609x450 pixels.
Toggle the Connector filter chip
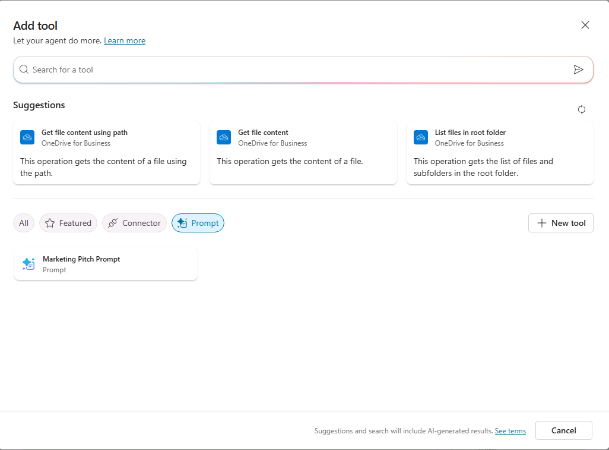(x=134, y=223)
